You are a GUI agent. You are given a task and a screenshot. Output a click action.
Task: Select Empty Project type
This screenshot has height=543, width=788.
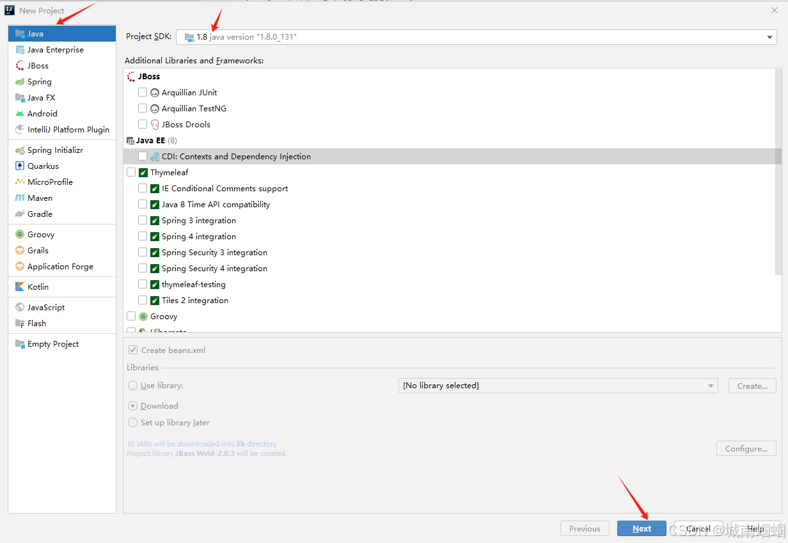[62, 343]
